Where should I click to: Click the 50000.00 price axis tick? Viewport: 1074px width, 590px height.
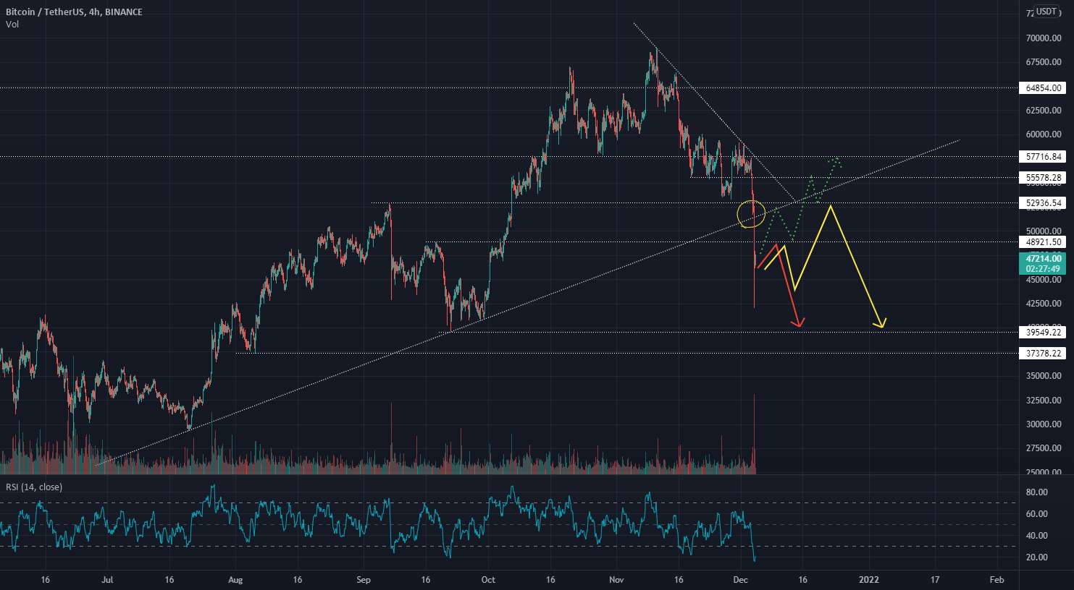[x=1044, y=231]
